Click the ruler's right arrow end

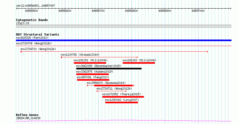231,8
